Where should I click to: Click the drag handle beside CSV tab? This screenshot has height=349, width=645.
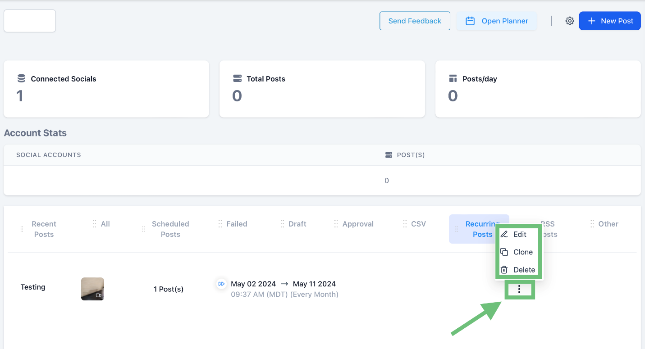[405, 224]
